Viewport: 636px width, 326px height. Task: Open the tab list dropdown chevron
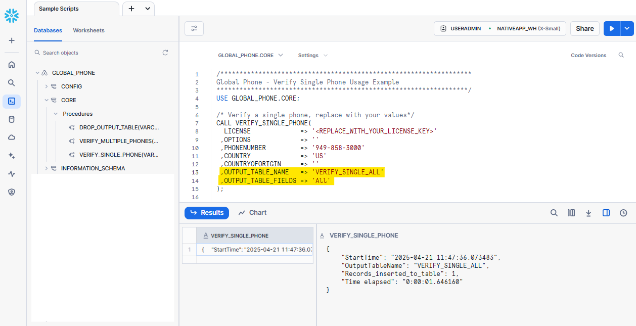click(148, 9)
